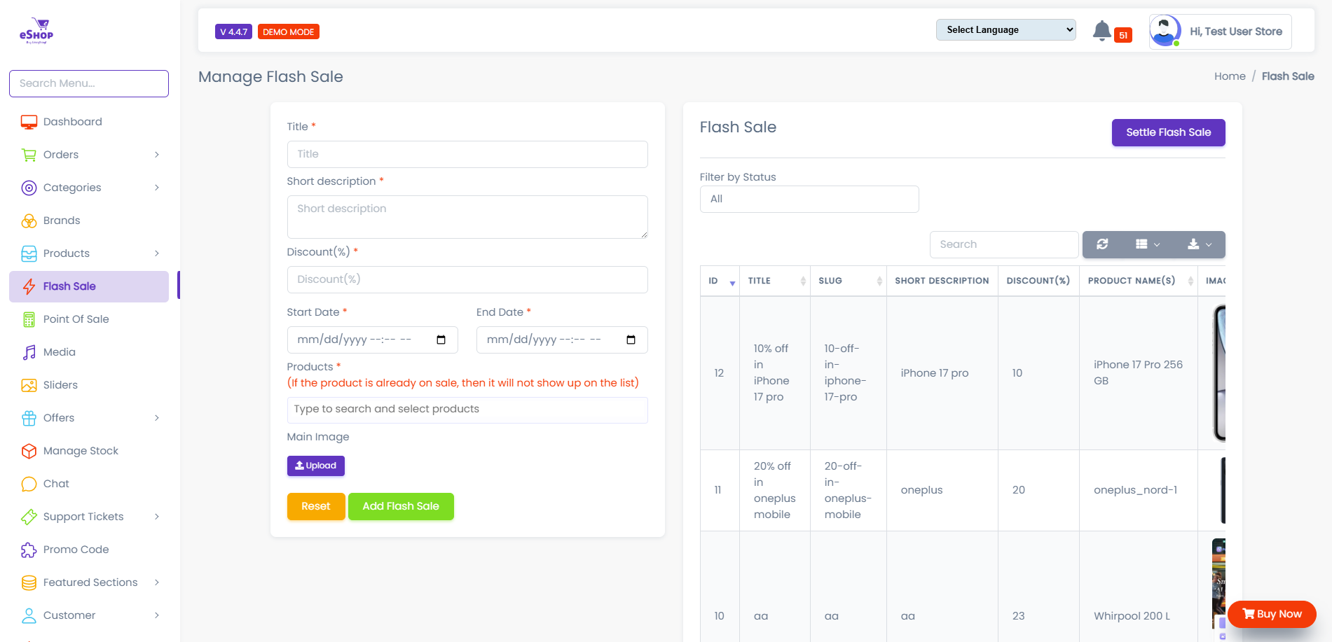Click the Manage Stock box icon
The height and width of the screenshot is (642, 1332).
coord(29,451)
